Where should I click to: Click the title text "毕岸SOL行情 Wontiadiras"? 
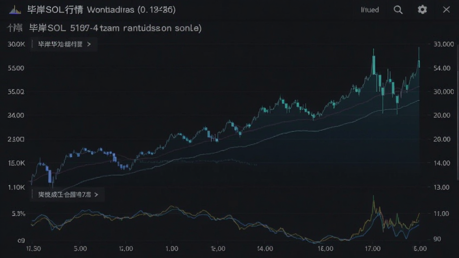click(81, 10)
